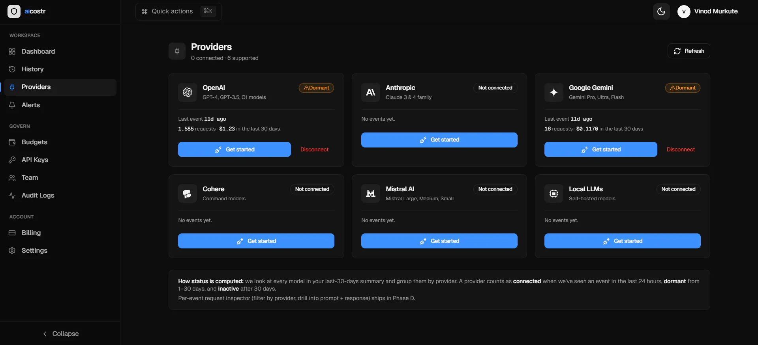Click the aicostr shield logo icon
The height and width of the screenshot is (345, 758).
(14, 11)
